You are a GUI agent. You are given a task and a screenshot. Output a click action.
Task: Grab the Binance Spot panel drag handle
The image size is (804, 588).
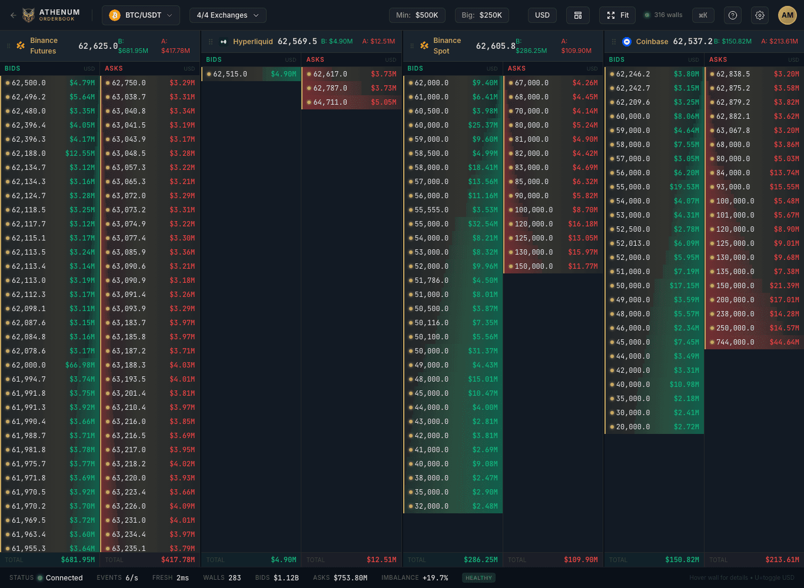pyautogui.click(x=413, y=46)
